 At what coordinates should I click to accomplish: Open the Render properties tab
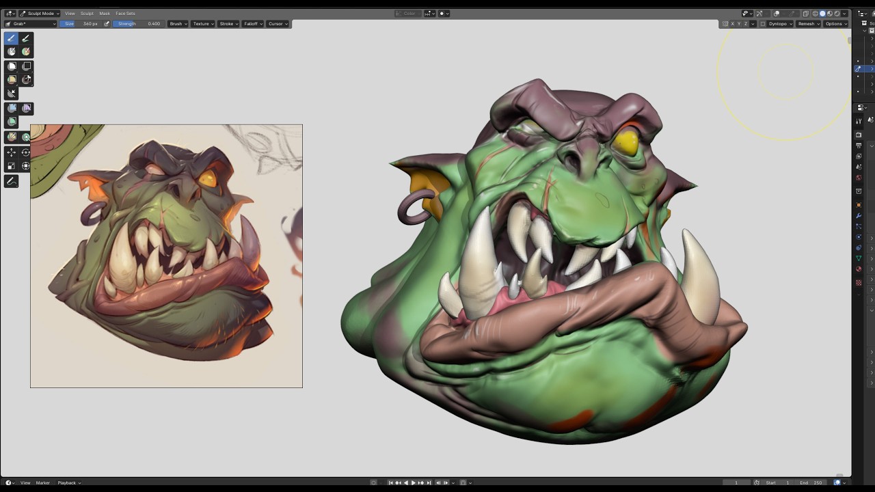[859, 134]
